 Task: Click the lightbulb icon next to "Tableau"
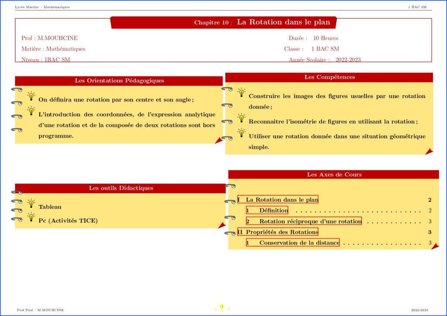31,204
